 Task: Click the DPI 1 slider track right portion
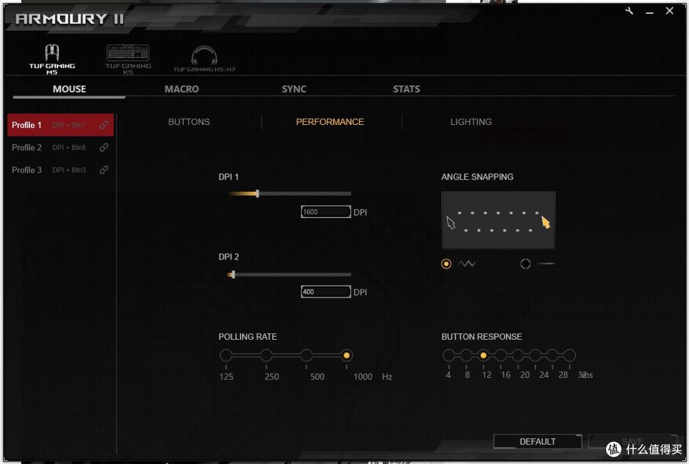click(x=306, y=194)
